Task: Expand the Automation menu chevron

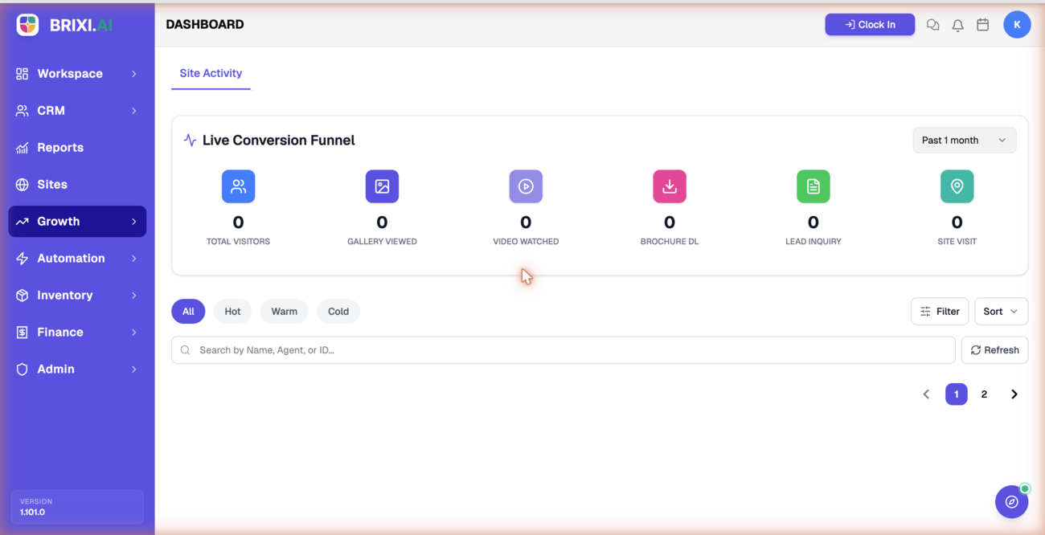Action: pyautogui.click(x=134, y=259)
